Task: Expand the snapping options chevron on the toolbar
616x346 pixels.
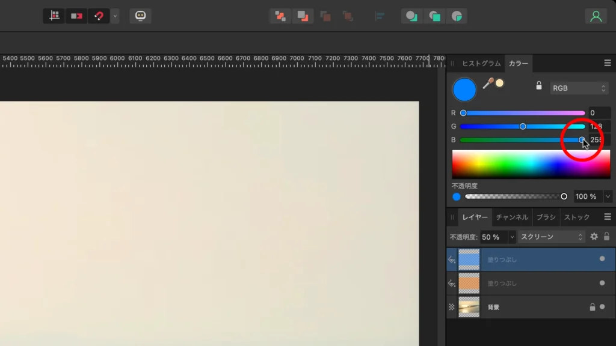Action: pos(114,16)
